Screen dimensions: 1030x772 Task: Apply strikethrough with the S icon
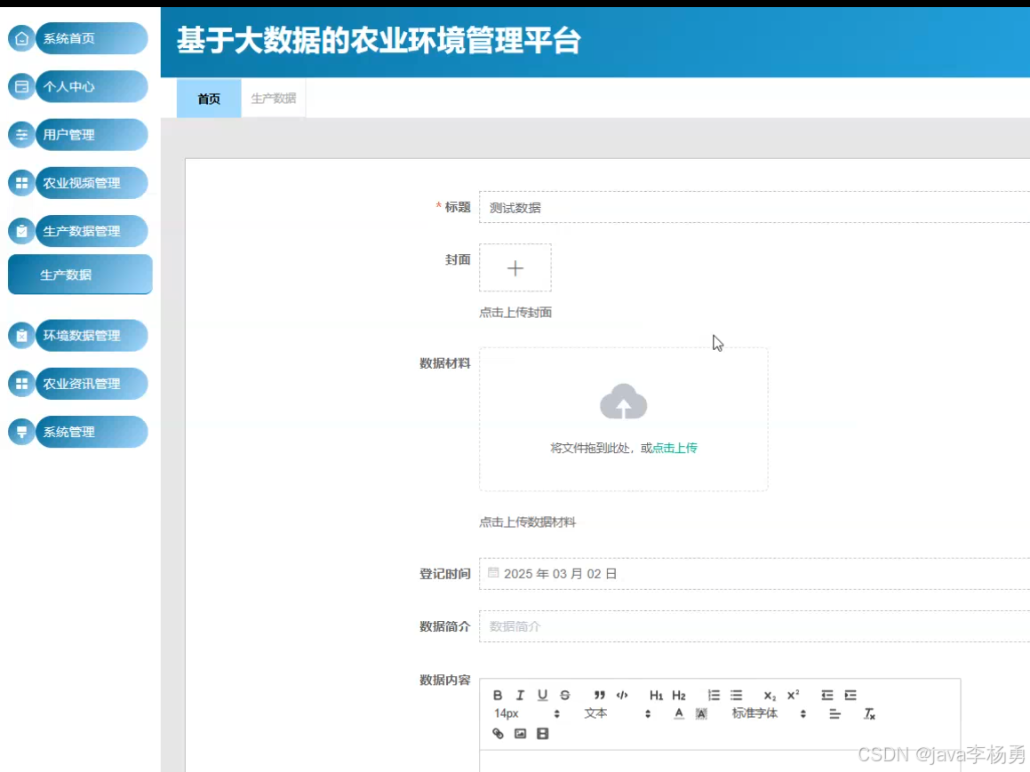click(563, 696)
